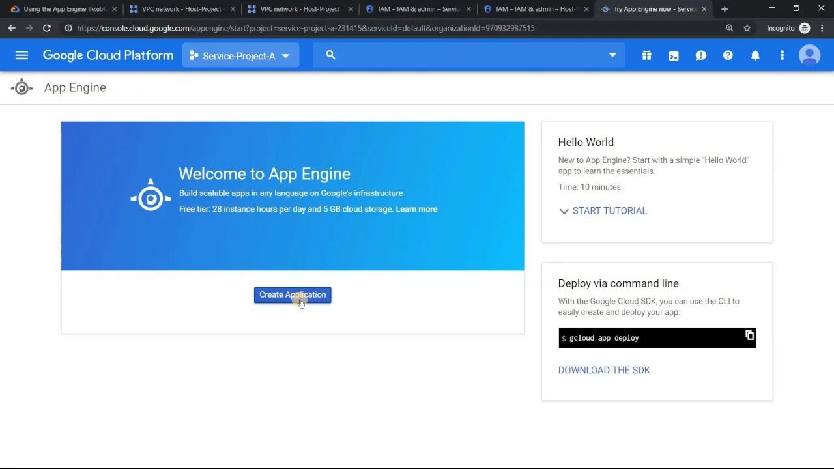The width and height of the screenshot is (834, 469).
Task: Click the App Engine page title
Action: pos(75,87)
